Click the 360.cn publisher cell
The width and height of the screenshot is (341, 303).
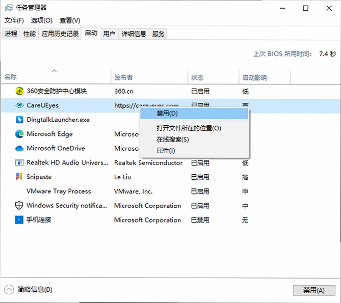click(124, 91)
